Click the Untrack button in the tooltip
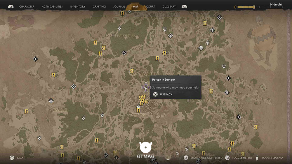The width and height of the screenshot is (292, 164). tap(166, 94)
